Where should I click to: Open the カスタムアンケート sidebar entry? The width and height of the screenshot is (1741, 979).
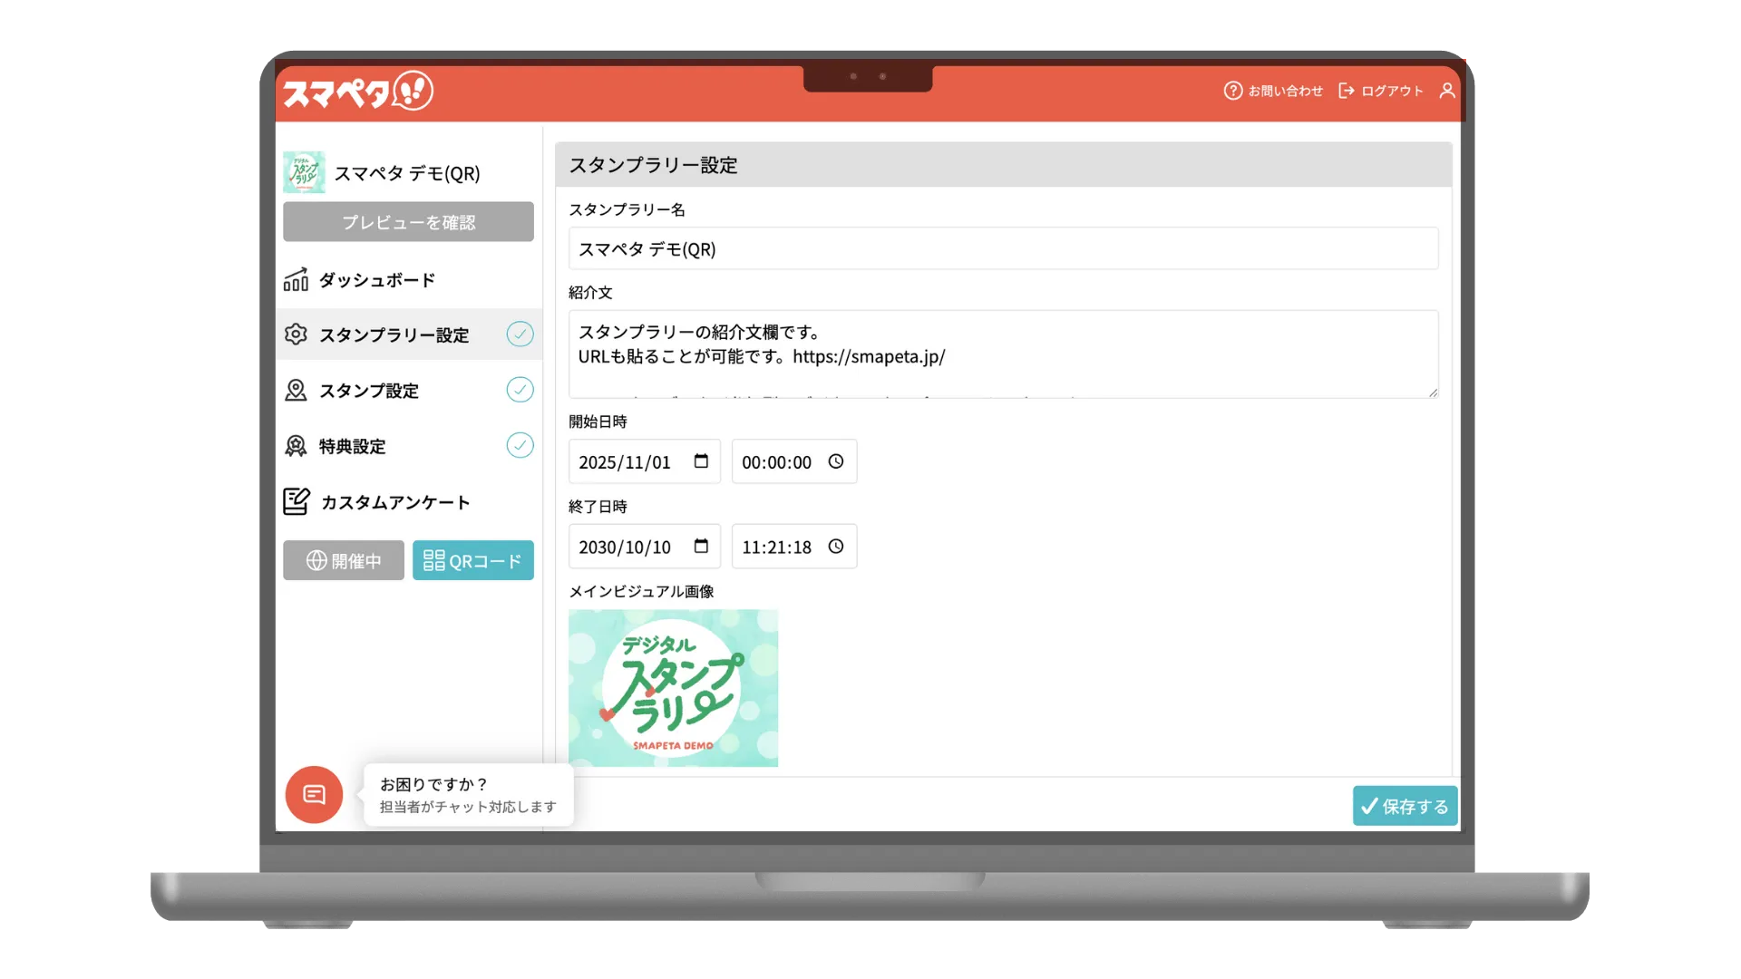point(394,501)
